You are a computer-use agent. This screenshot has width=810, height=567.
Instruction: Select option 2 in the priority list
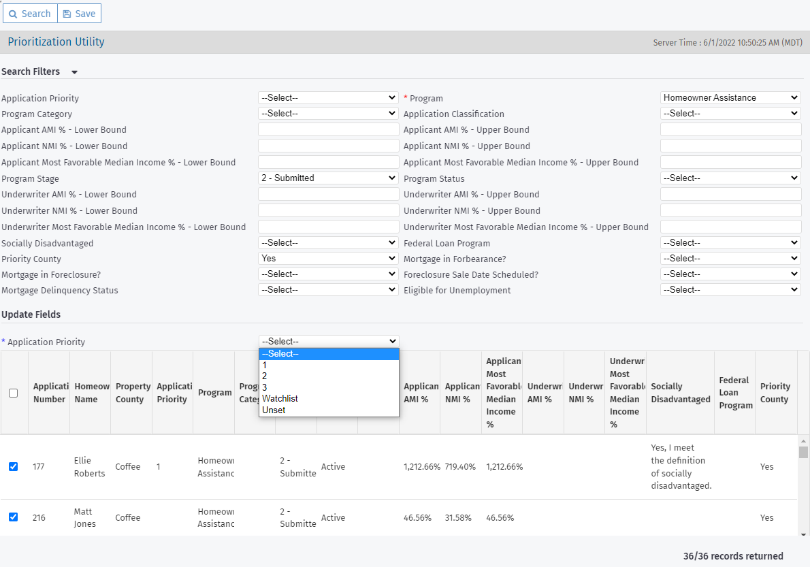264,375
